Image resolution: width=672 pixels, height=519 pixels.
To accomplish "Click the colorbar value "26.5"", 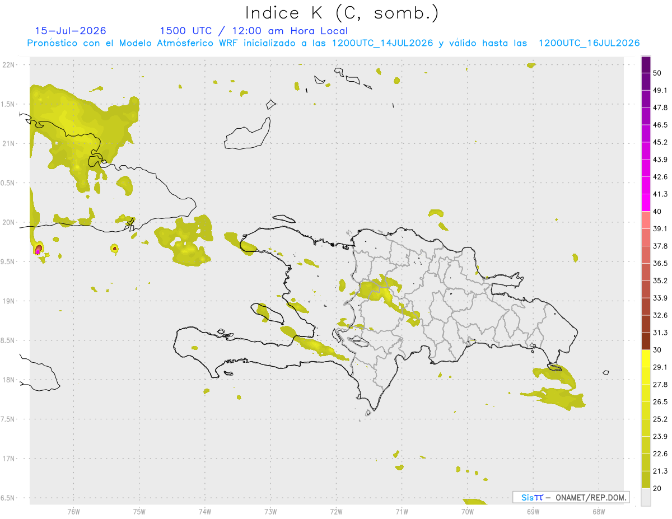I will (x=660, y=402).
